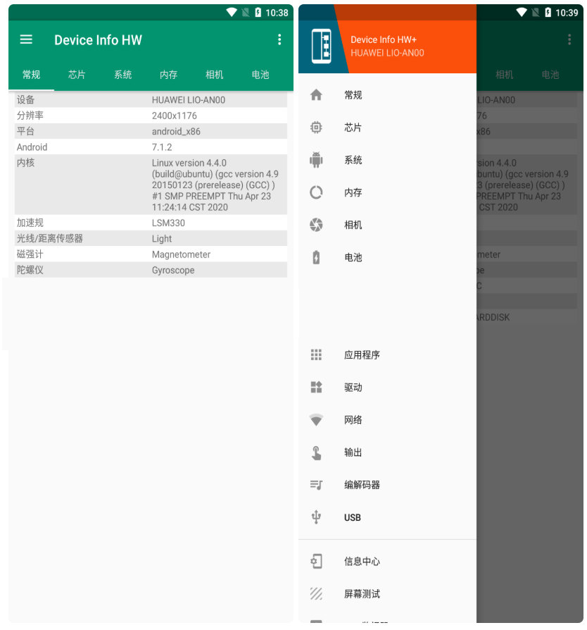
Task: Switch to the 芯片 tab
Action: pyautogui.click(x=76, y=75)
